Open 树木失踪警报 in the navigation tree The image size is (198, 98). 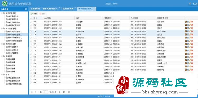(x=13, y=53)
